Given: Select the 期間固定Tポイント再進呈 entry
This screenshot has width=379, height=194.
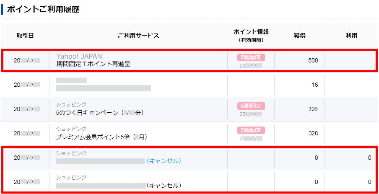Looking at the screenshot, I should pyautogui.click(x=93, y=65).
